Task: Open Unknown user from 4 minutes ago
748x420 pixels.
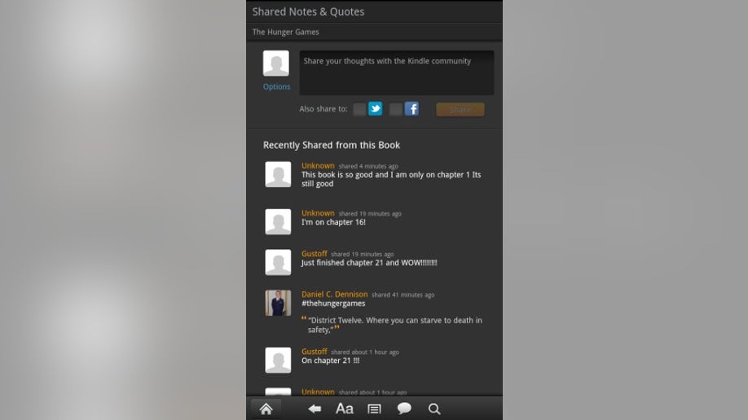Action: click(318, 165)
